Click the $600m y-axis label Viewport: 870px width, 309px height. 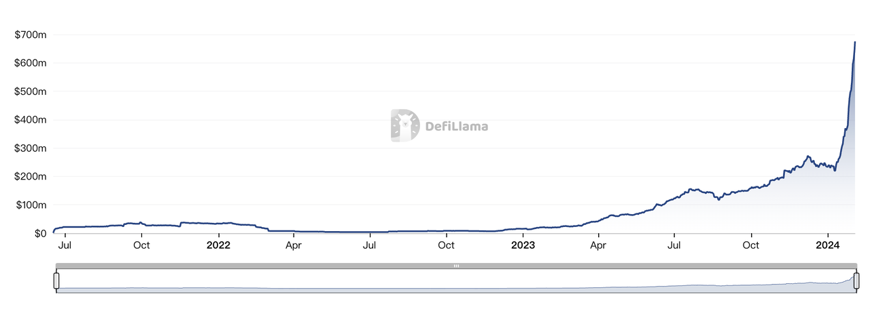tap(31, 63)
